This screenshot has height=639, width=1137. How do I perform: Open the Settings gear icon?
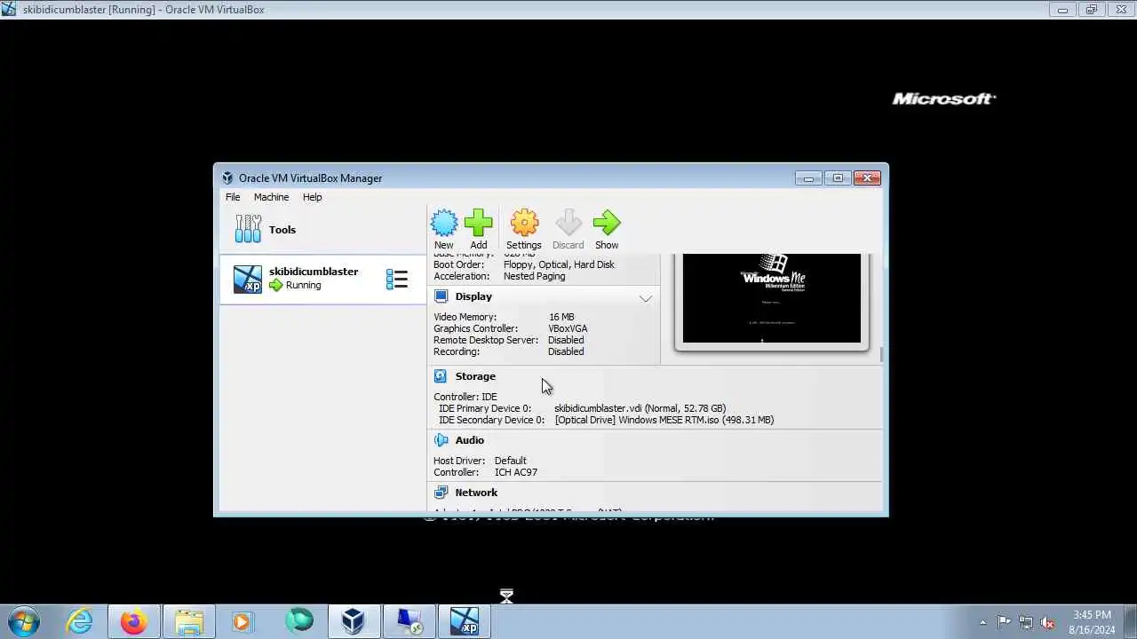pos(524,224)
